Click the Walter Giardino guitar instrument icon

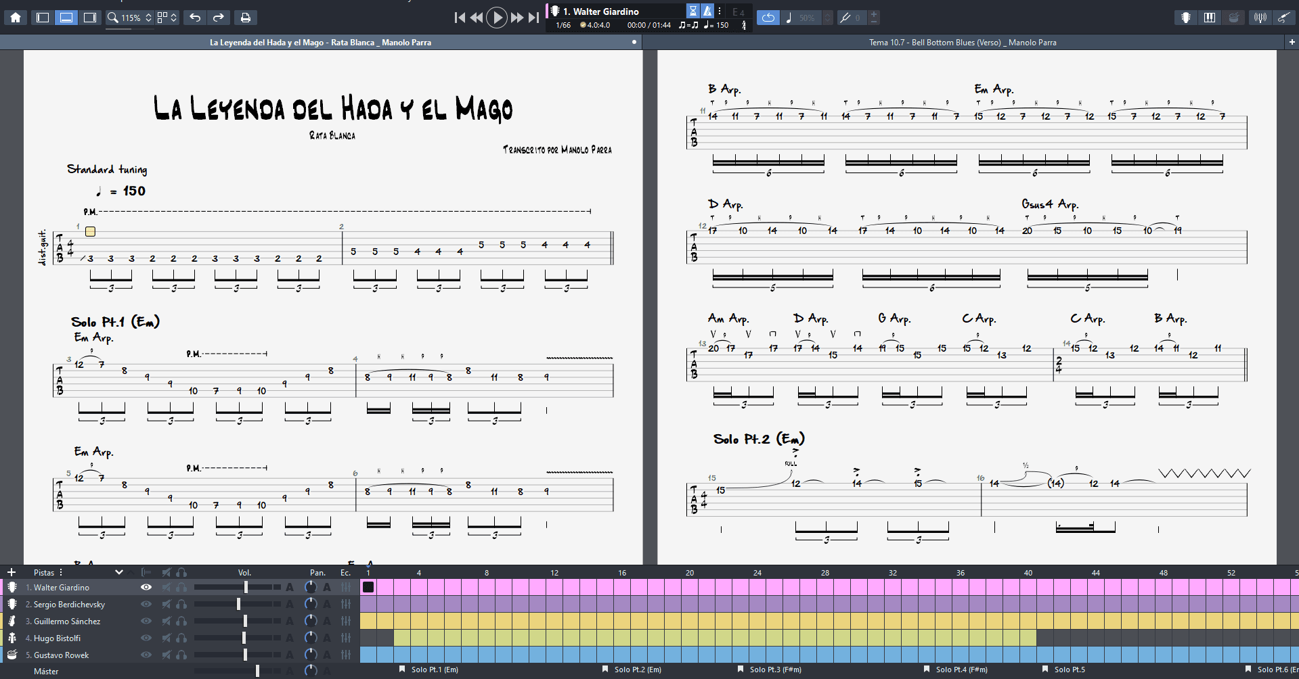(12, 587)
